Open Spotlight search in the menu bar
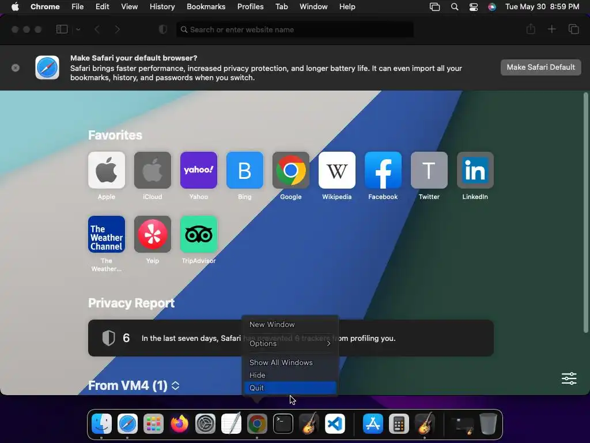 [x=455, y=7]
